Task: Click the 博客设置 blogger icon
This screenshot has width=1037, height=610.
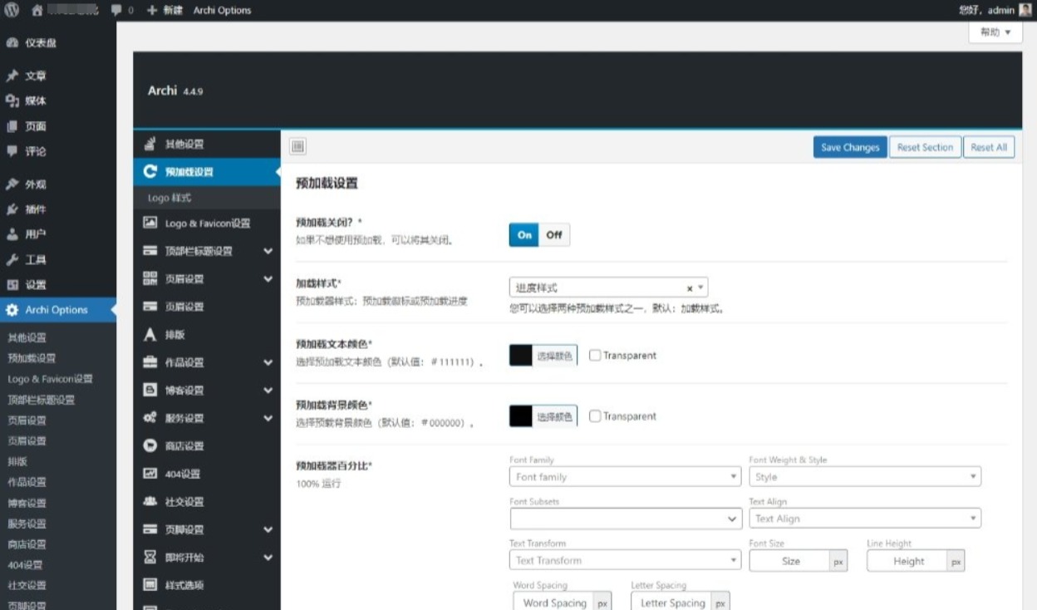Action: 150,390
